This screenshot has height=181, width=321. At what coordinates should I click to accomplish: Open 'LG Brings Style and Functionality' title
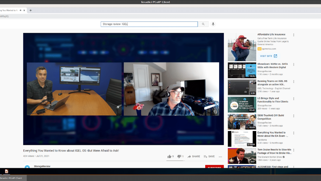point(273,100)
